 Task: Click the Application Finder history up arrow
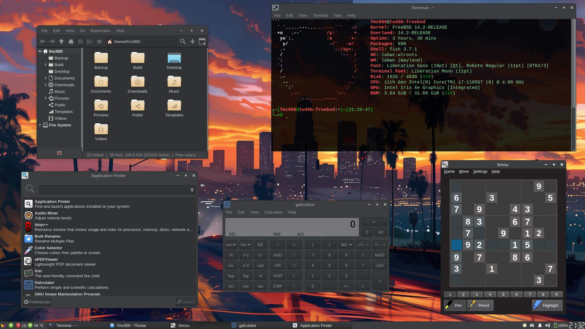(192, 189)
